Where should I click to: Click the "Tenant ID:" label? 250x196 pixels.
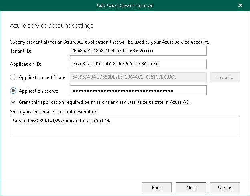(x=20, y=51)
